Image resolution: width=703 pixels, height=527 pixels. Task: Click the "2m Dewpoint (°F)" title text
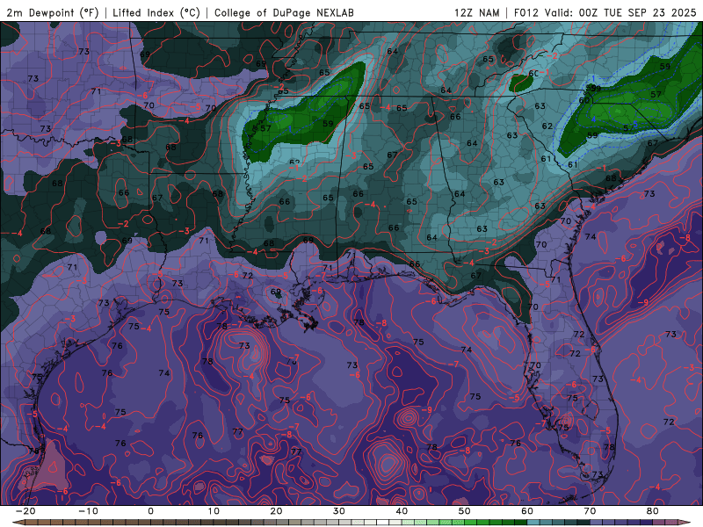click(x=53, y=12)
